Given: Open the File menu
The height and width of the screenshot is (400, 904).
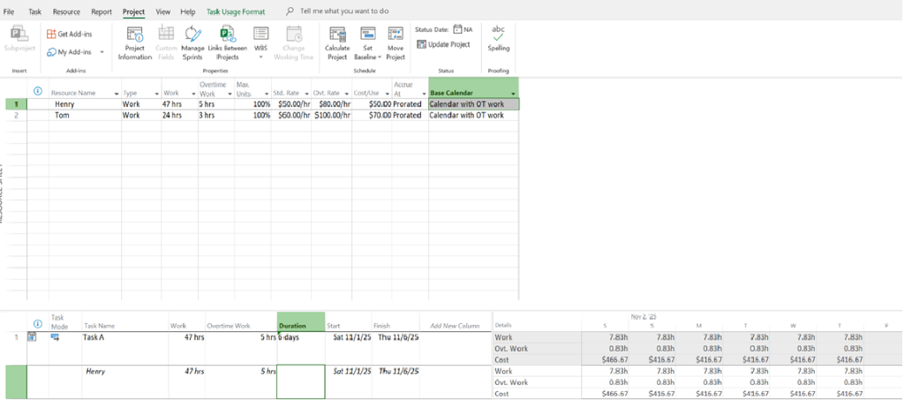Looking at the screenshot, I should point(9,11).
